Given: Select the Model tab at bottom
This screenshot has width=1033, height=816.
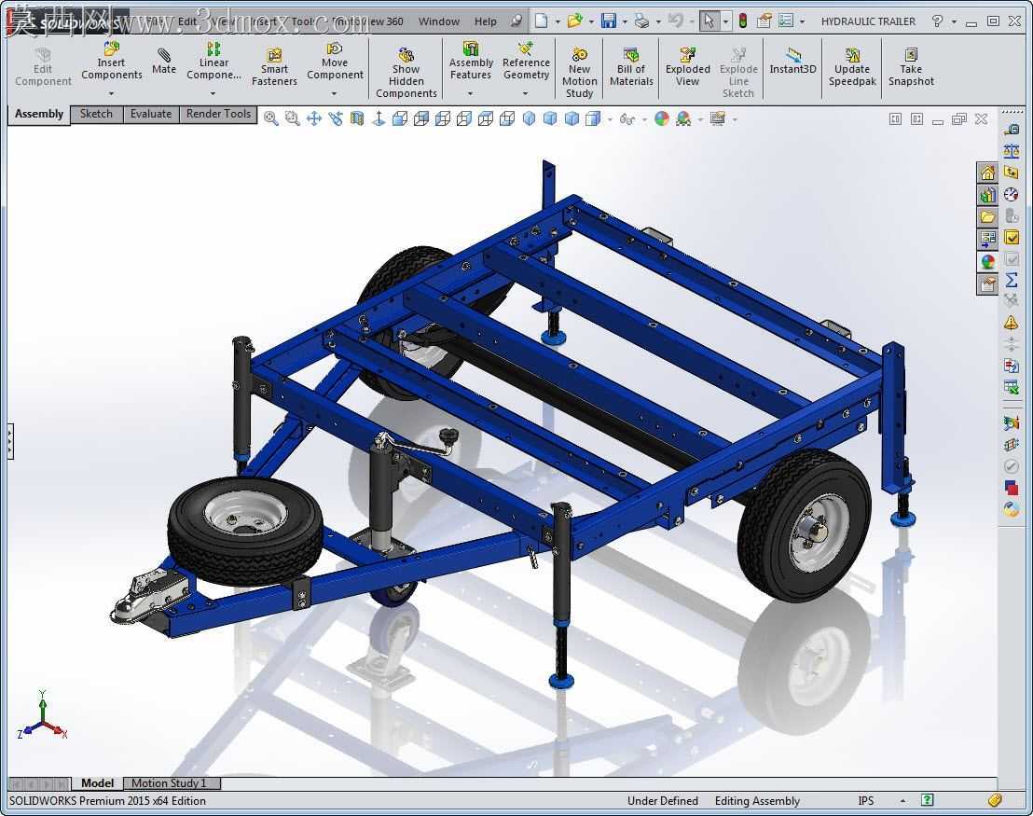Looking at the screenshot, I should 98,783.
